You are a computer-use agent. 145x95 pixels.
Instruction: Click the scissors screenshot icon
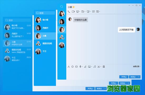pos(99,67)
